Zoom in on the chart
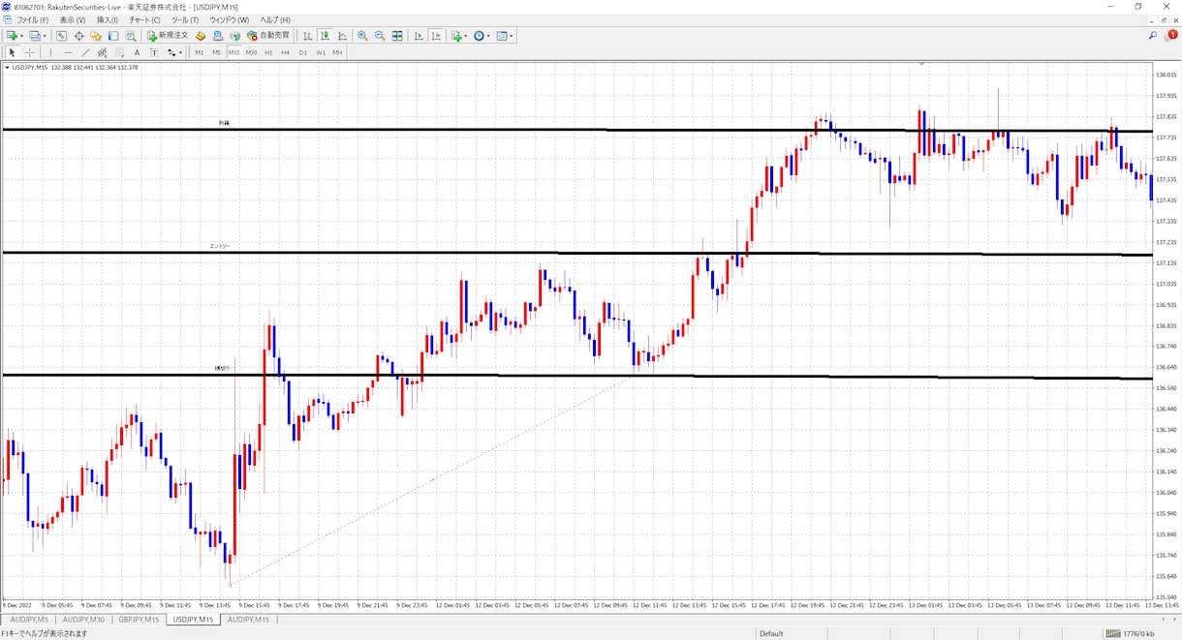Image resolution: width=1182 pixels, height=640 pixels. pos(362,36)
